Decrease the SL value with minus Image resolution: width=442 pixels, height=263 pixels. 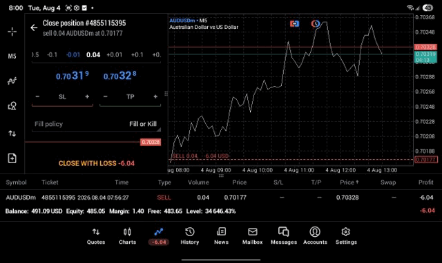(x=37, y=96)
